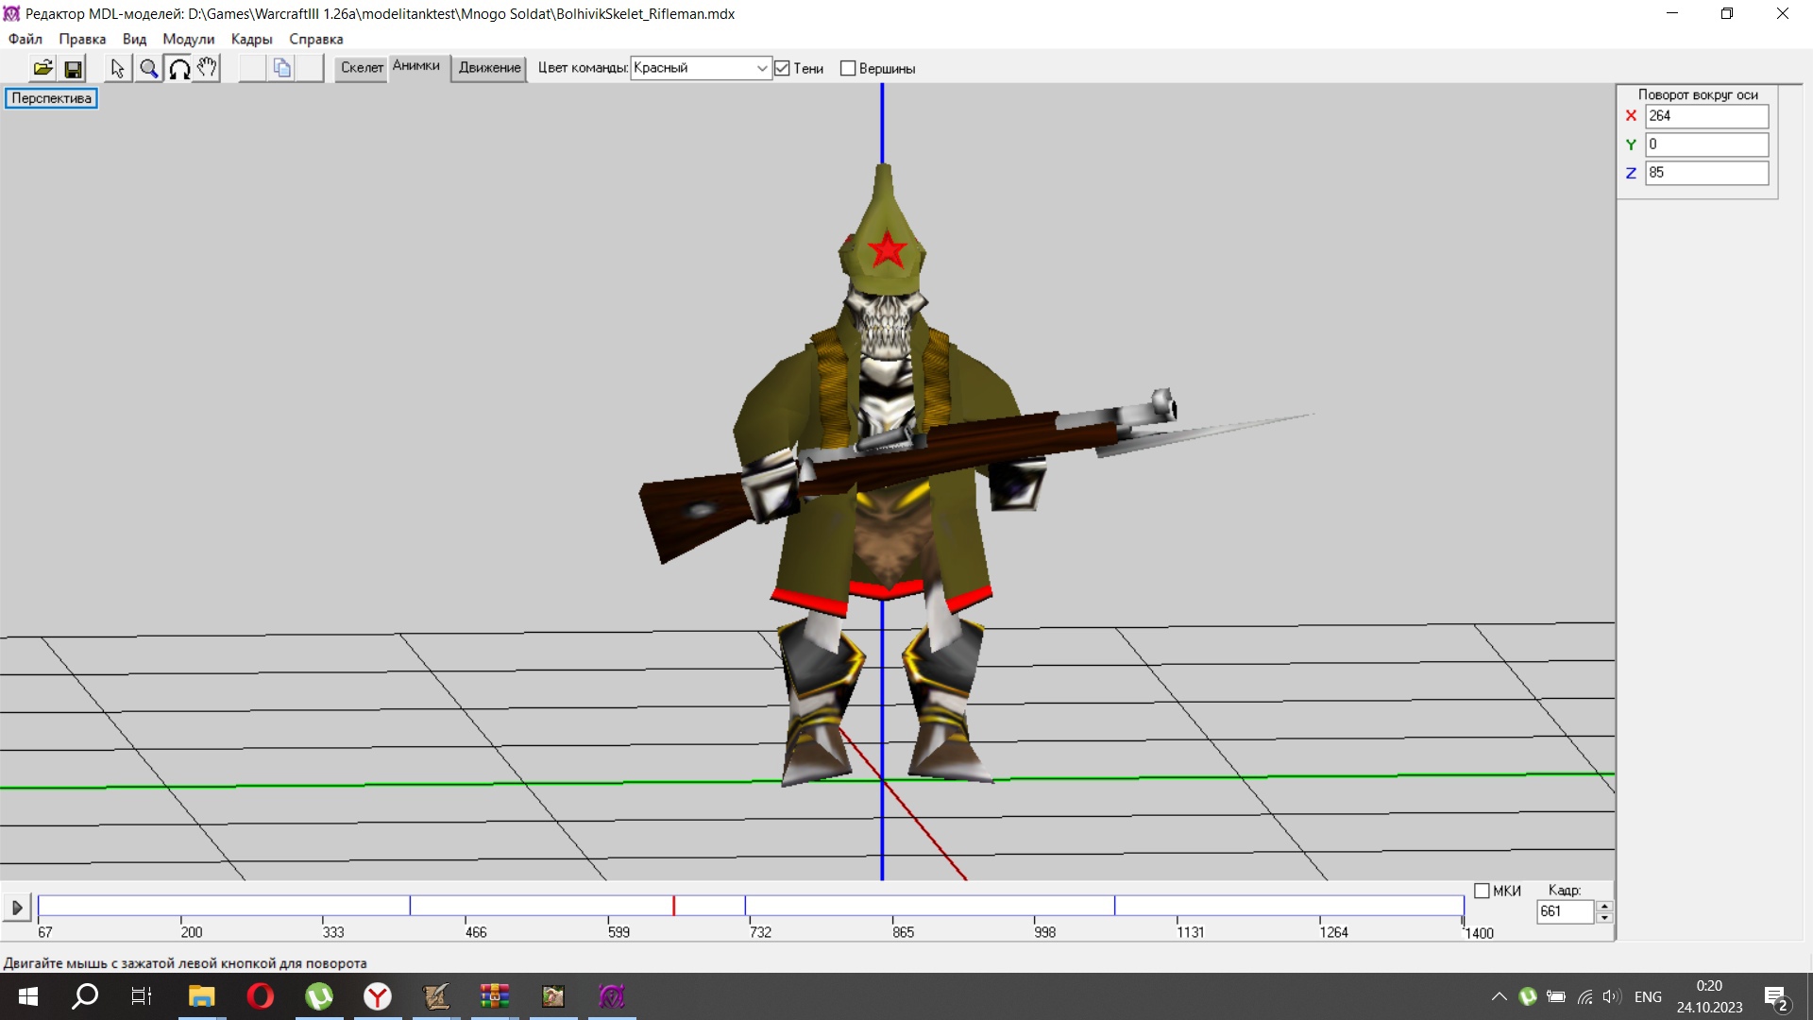The height and width of the screenshot is (1020, 1813).
Task: Click the Open file folder icon
Action: point(42,68)
